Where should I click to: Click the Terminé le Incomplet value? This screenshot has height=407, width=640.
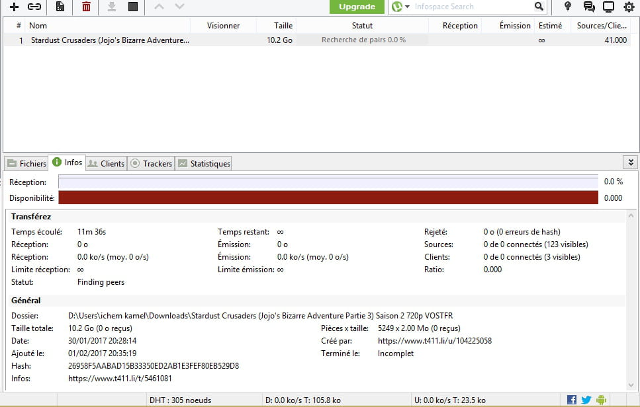396,353
